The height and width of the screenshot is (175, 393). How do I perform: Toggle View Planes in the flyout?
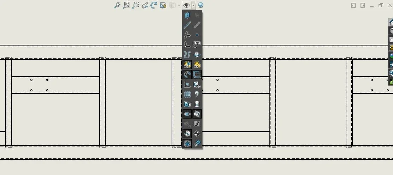point(187,15)
